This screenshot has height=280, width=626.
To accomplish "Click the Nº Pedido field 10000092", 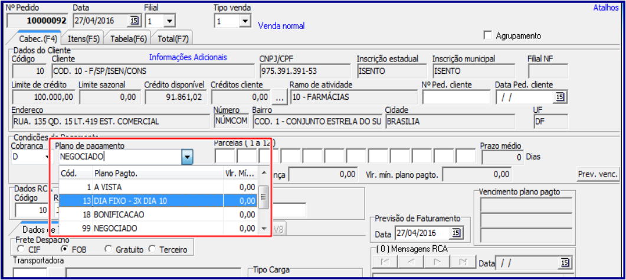I will point(38,21).
